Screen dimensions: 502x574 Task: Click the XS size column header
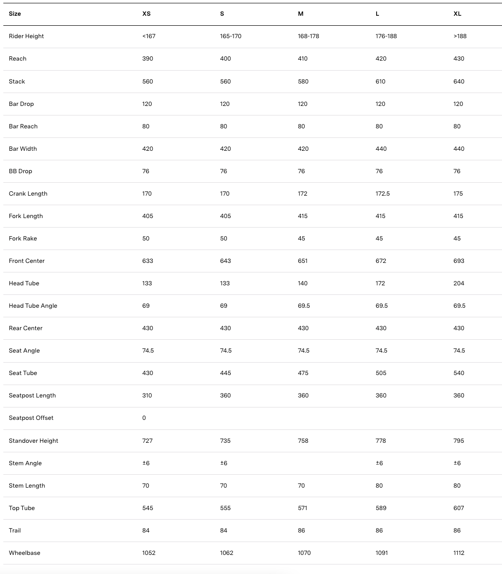pyautogui.click(x=146, y=14)
